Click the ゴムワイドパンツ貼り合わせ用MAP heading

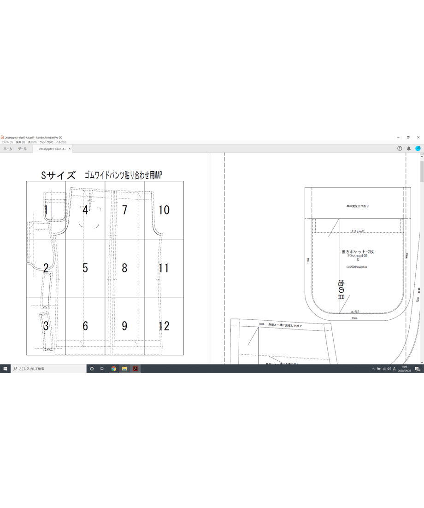click(123, 175)
